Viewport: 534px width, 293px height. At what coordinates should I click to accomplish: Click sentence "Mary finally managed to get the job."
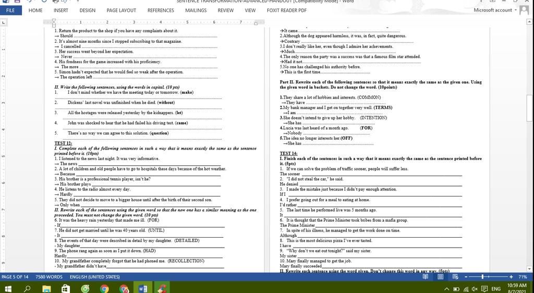(319, 261)
